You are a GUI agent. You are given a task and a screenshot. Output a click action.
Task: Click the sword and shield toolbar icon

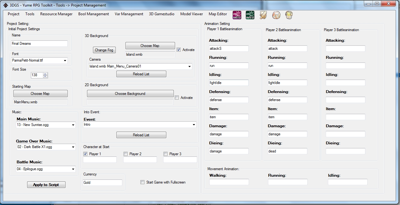click(263, 15)
